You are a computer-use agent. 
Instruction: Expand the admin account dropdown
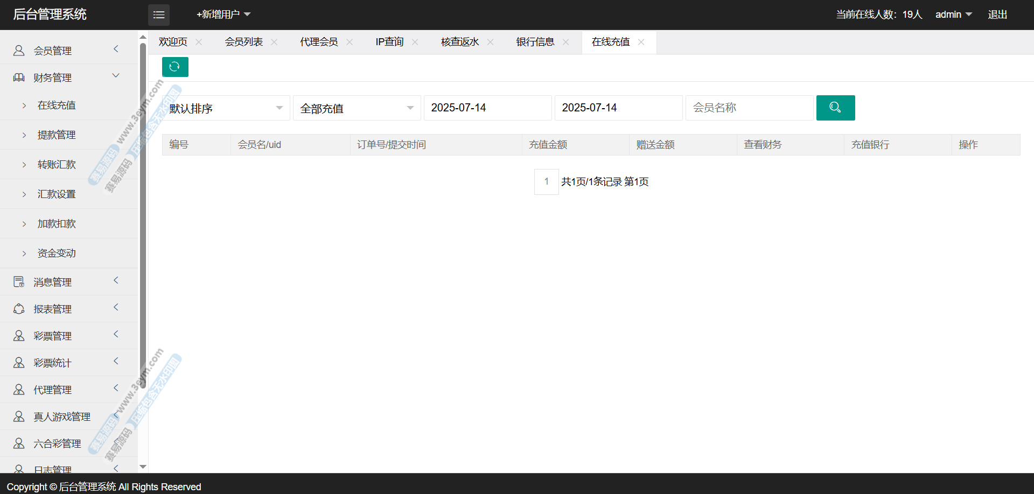(953, 15)
